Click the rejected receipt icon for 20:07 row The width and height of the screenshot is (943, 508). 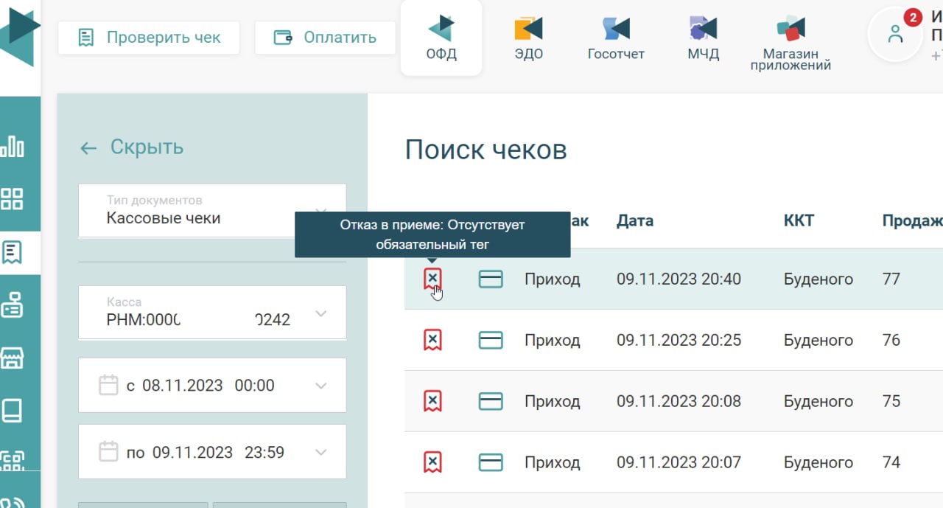click(x=432, y=462)
